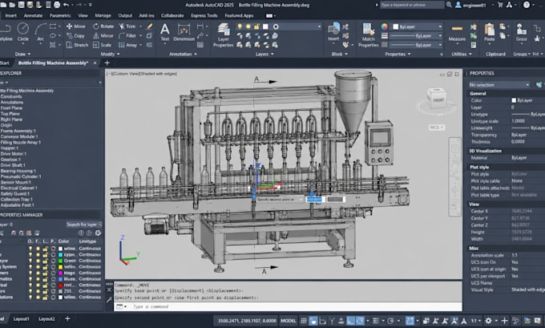Open the Annotate ribbon tab
This screenshot has height=328, width=545.
pos(33,16)
